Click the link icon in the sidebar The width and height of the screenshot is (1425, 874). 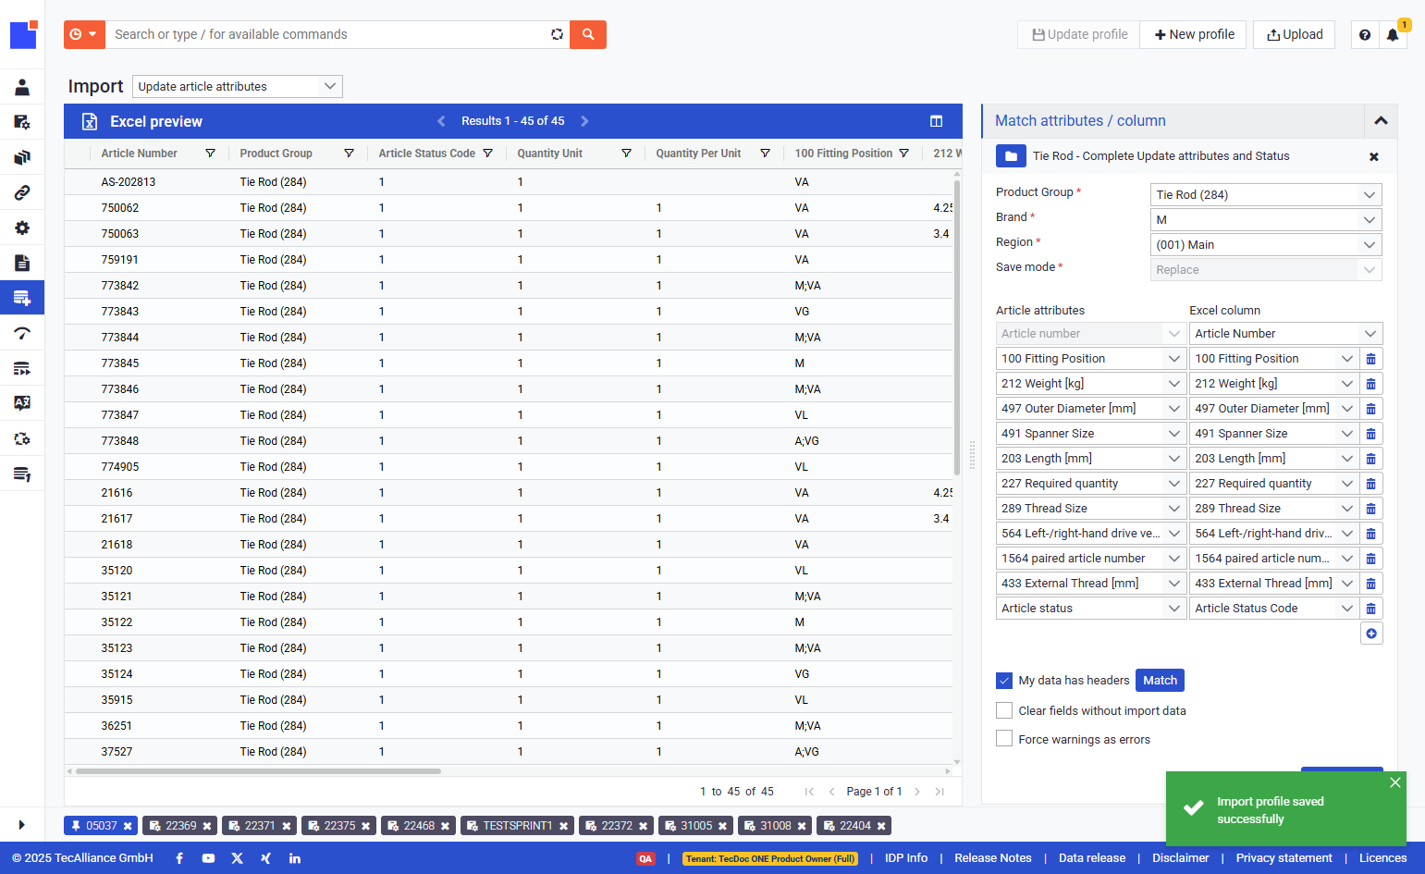point(22,192)
